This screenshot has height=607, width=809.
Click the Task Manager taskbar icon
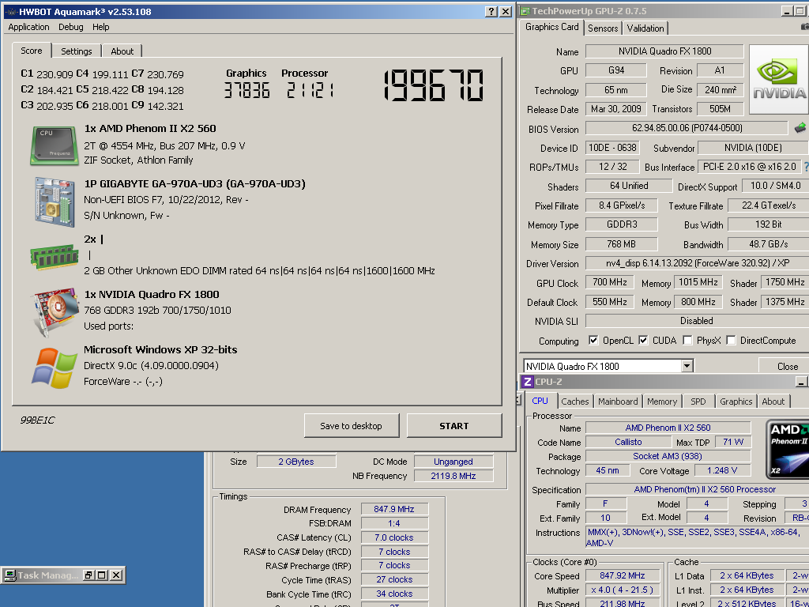click(x=9, y=575)
